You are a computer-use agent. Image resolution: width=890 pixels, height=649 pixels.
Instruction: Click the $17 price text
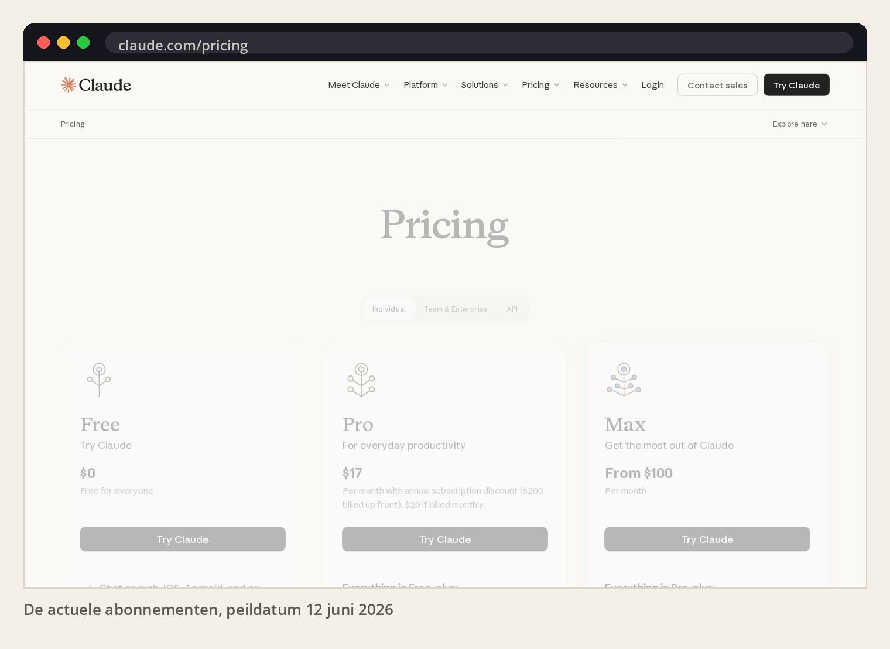(x=352, y=473)
